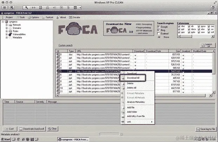Select the file icon of row 3
This screenshot has height=142, width=218.
pyautogui.click(x=58, y=65)
